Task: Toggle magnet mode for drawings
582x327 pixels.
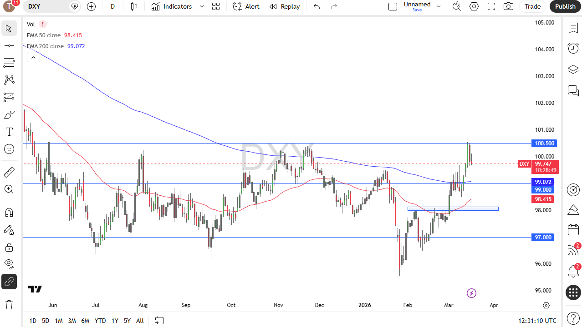Action: tap(9, 213)
